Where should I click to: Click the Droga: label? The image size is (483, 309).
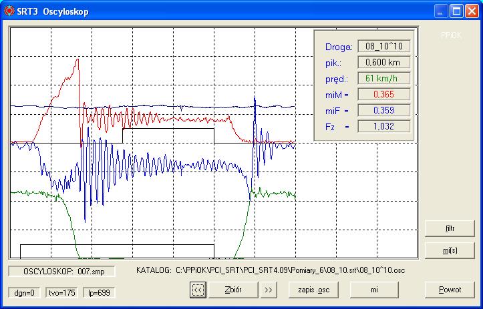[x=339, y=47]
